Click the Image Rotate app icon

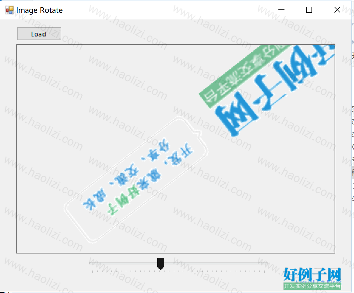click(x=9, y=10)
